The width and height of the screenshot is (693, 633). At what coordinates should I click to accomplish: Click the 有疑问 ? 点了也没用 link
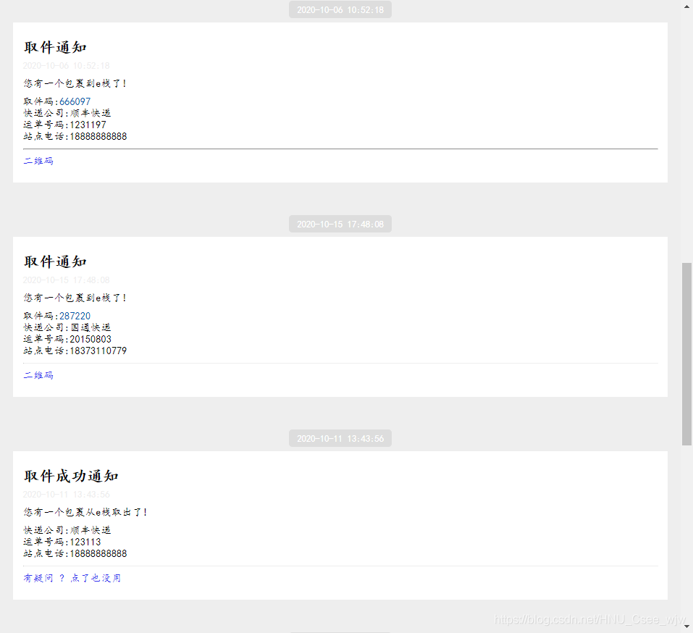coord(72,578)
